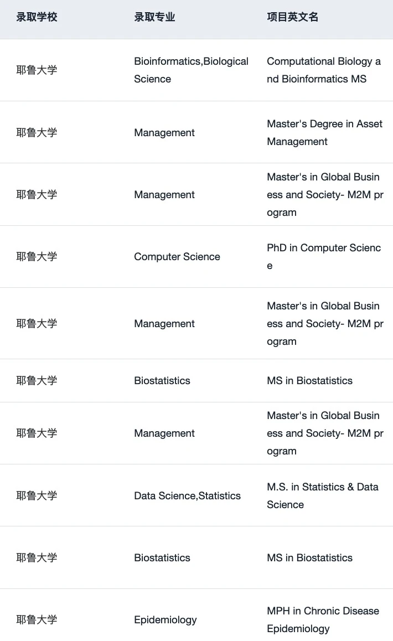Image resolution: width=393 pixels, height=641 pixels.
Task: Click 耶鲁大学 in the Computer Science row
Action: 37,257
